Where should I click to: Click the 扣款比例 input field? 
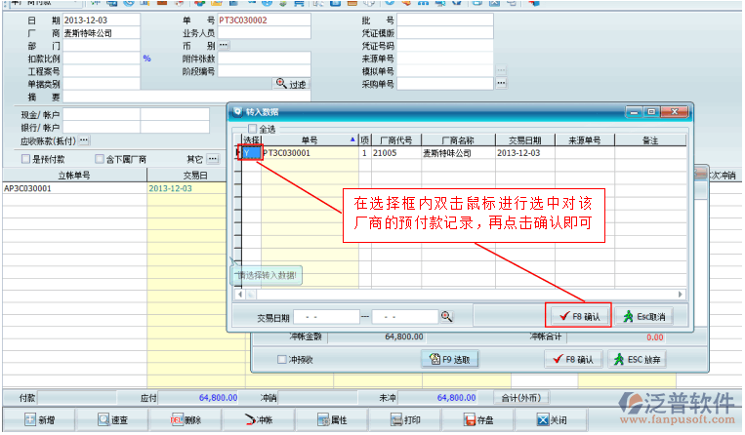pos(102,59)
